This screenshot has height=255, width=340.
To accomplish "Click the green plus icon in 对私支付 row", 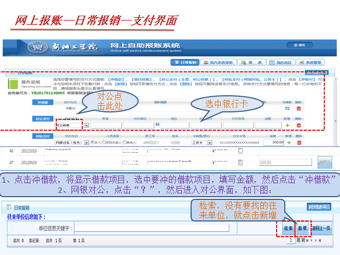I will click(288, 142).
